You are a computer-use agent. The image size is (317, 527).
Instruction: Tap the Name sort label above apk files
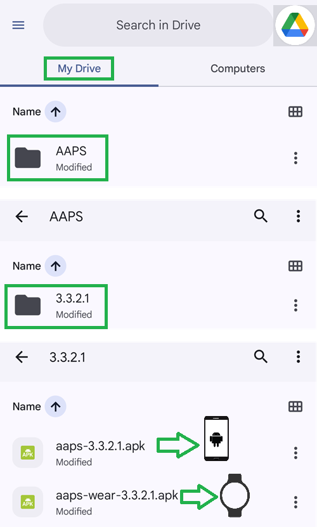click(27, 407)
